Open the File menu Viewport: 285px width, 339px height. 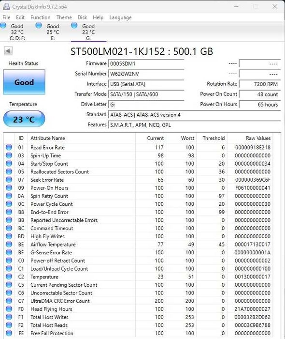6,17
